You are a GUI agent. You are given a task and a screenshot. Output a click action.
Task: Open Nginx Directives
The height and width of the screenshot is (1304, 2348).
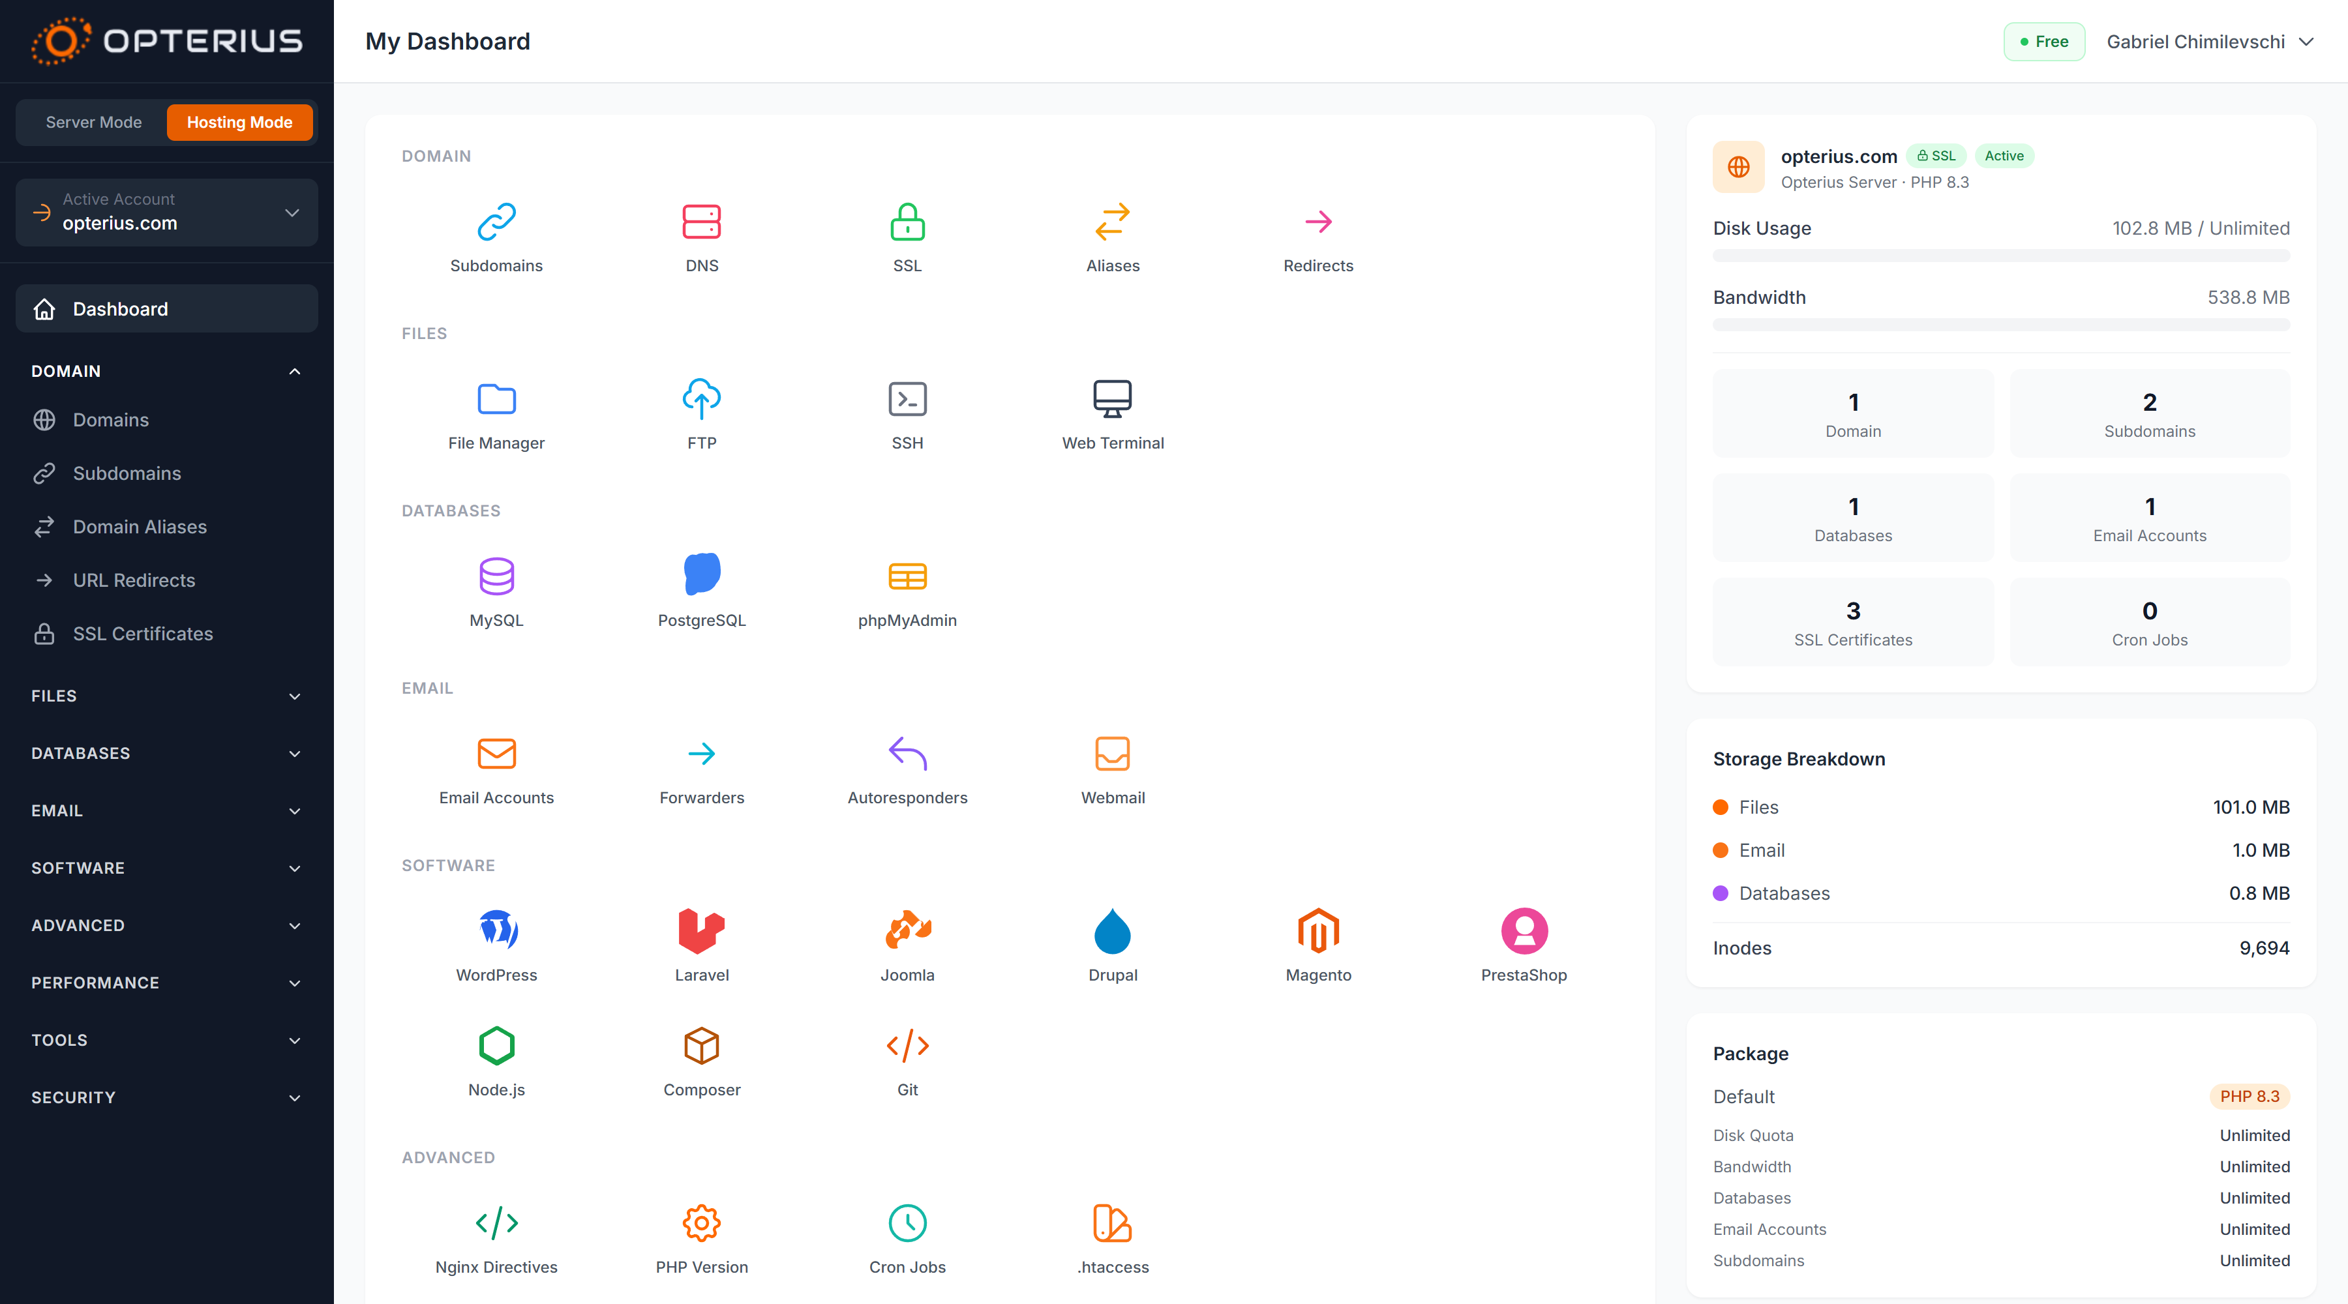496,1240
